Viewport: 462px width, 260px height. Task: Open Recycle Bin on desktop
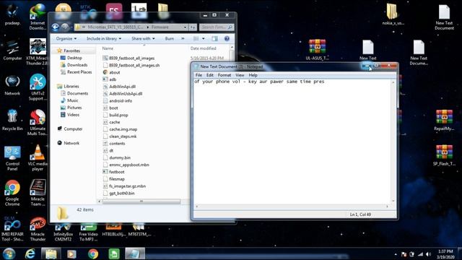[12, 120]
